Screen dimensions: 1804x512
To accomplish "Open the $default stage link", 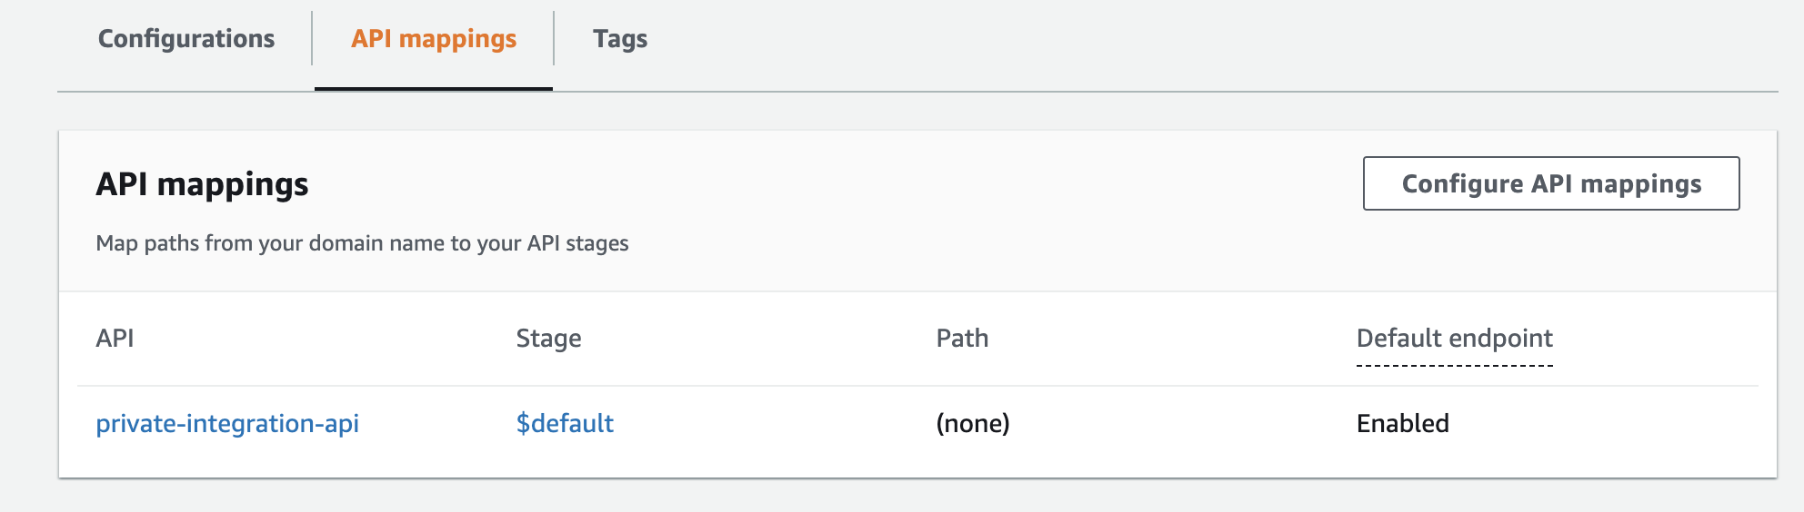I will click(565, 423).
